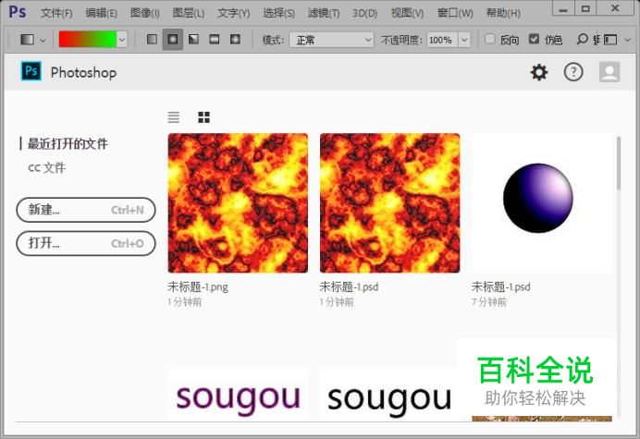The image size is (640, 439).
Task: Open the gradient picker dropdown arrow
Action: [x=122, y=40]
